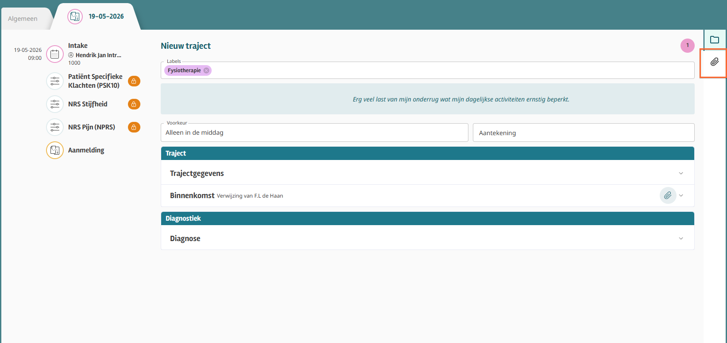Remove the Fysiotherapie label with its x icon
727x343 pixels.
206,70
